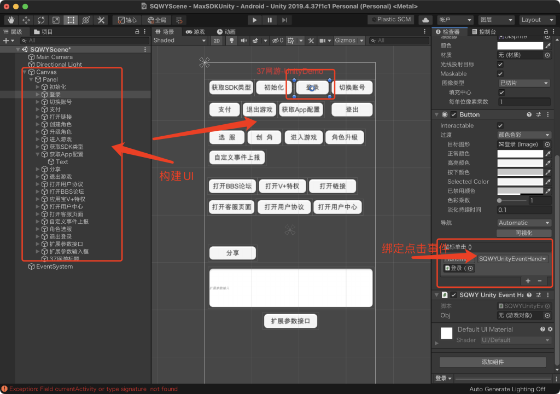Image resolution: width=560 pixels, height=394 pixels.
Task: Open Button component help icon
Action: point(529,115)
